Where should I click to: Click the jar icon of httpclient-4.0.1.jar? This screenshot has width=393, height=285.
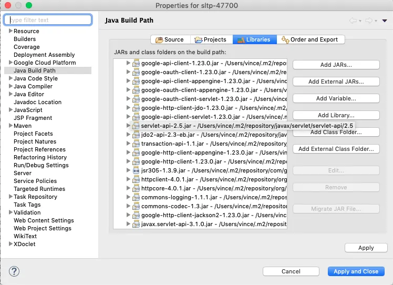tap(136, 179)
